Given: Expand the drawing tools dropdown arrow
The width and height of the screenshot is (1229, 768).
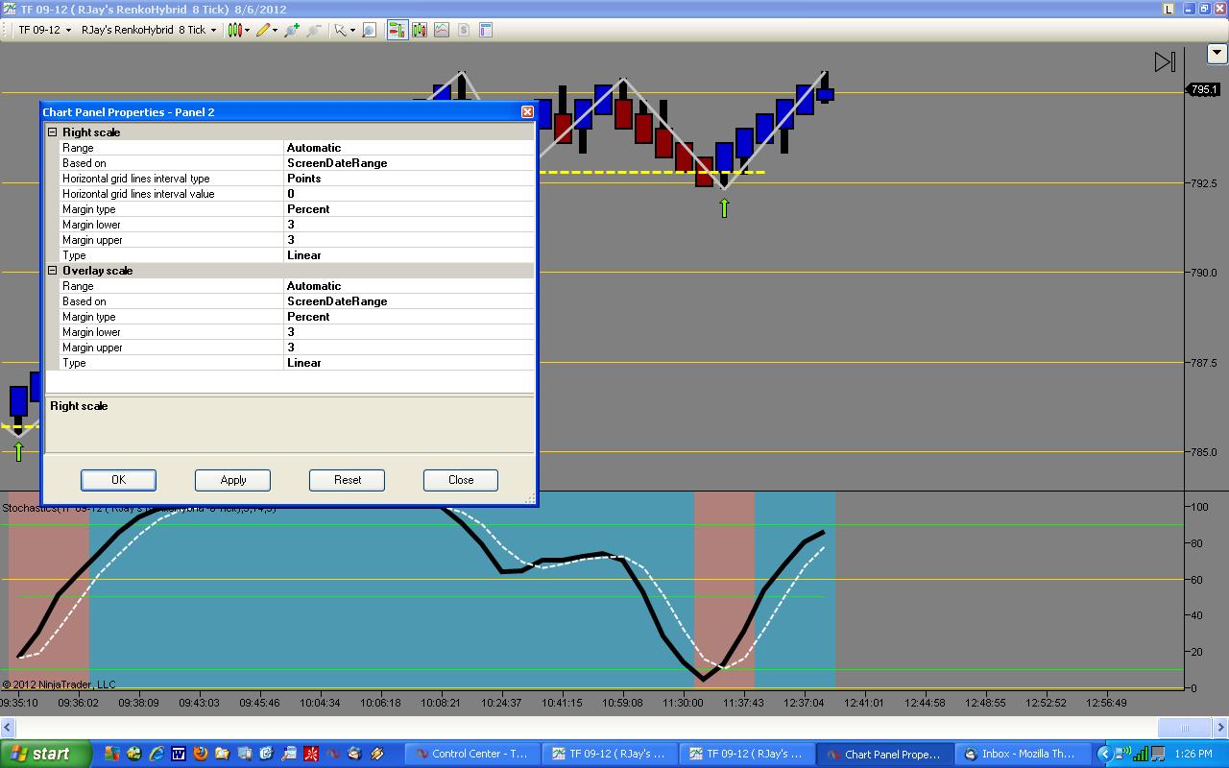Looking at the screenshot, I should coord(276,30).
